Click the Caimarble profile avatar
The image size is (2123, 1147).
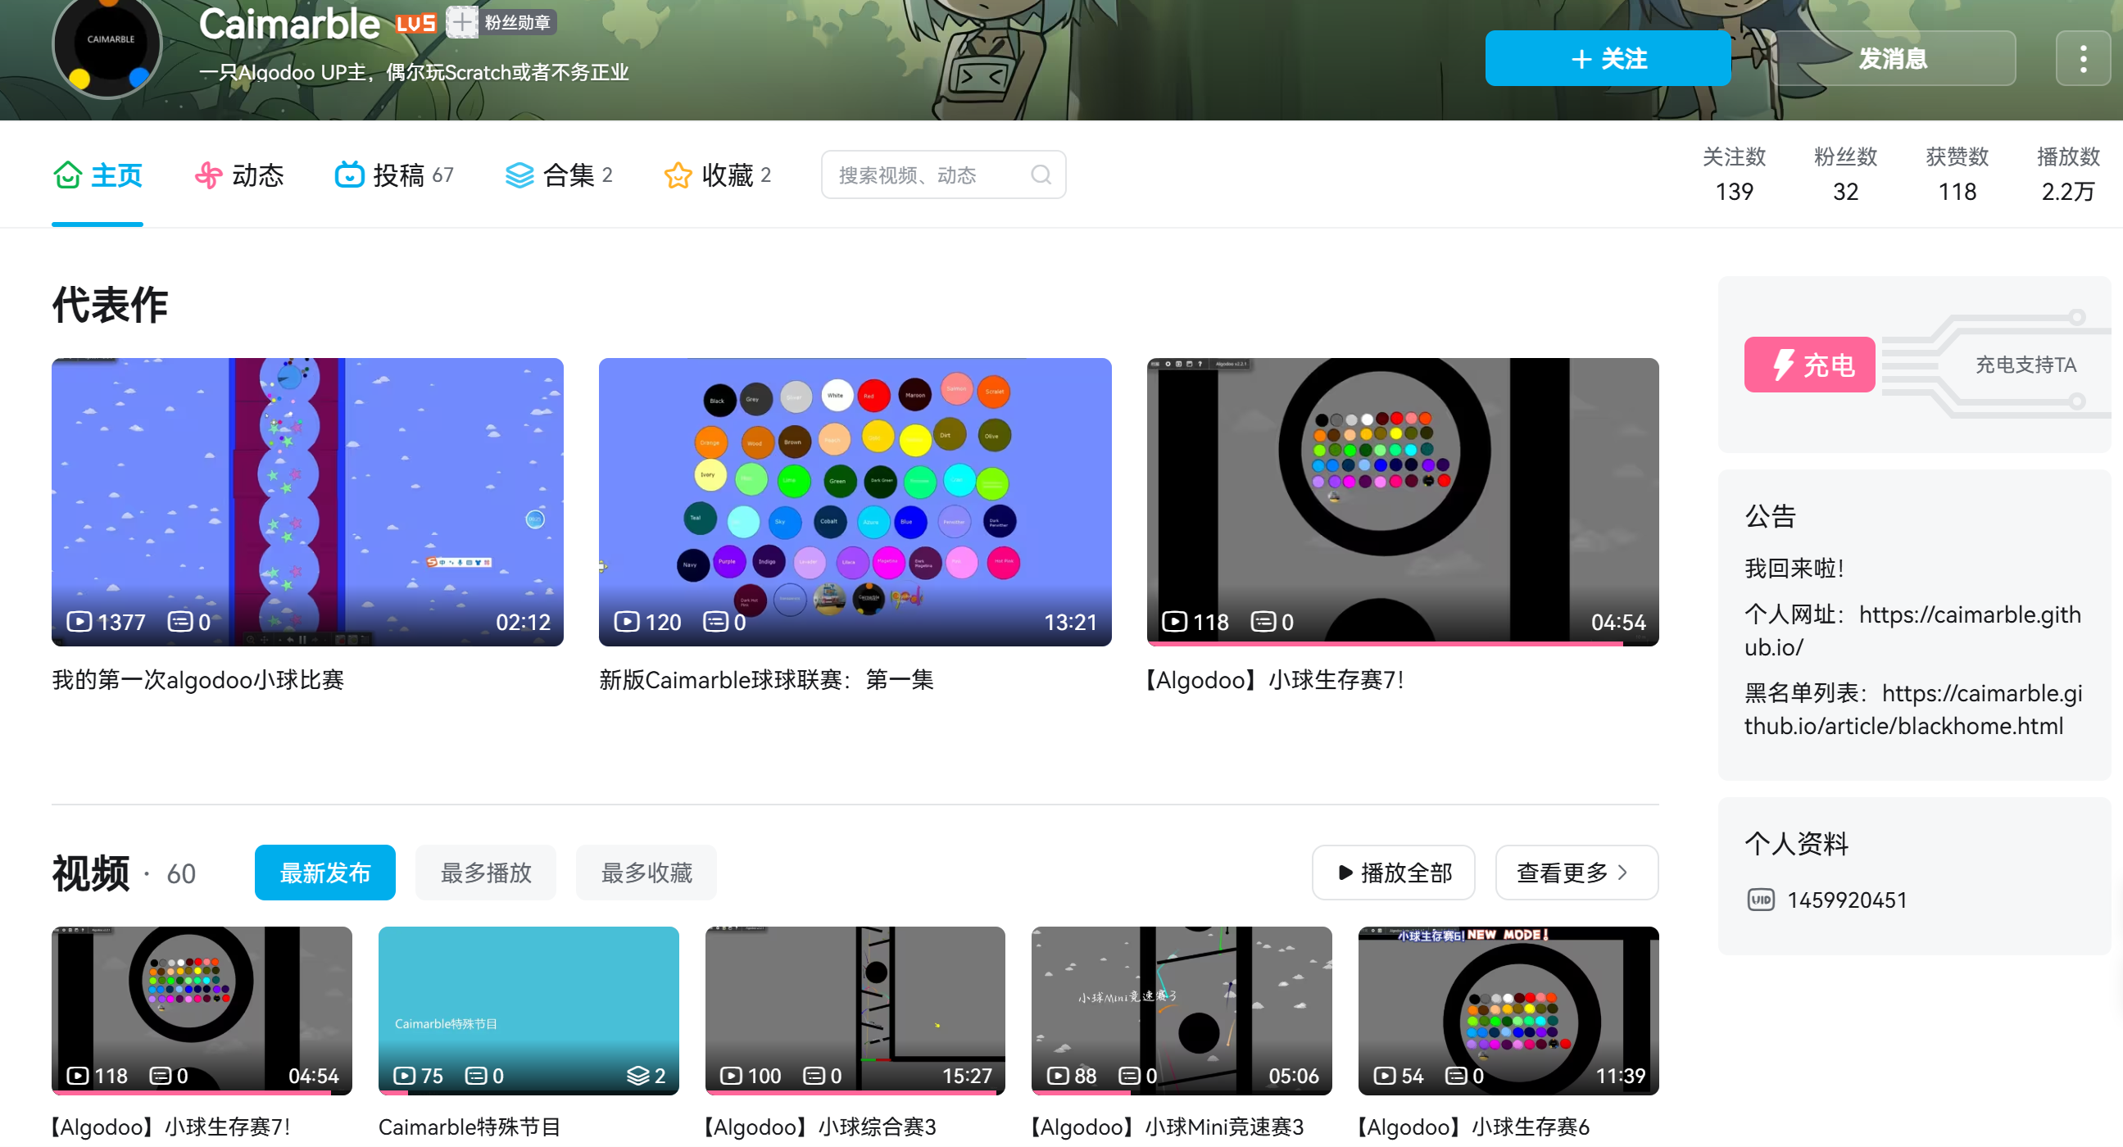(x=107, y=45)
